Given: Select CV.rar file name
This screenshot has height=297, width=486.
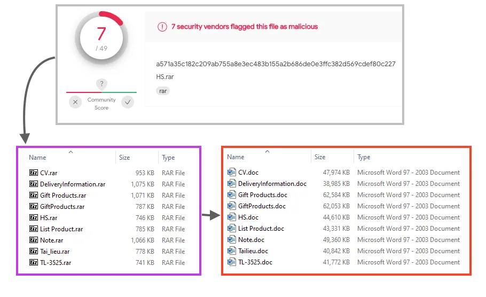Looking at the screenshot, I should pyautogui.click(x=49, y=173).
